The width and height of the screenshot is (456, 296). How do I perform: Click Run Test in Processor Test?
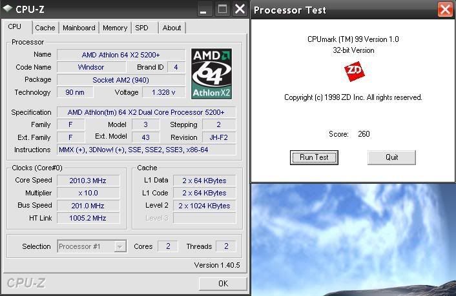point(314,157)
